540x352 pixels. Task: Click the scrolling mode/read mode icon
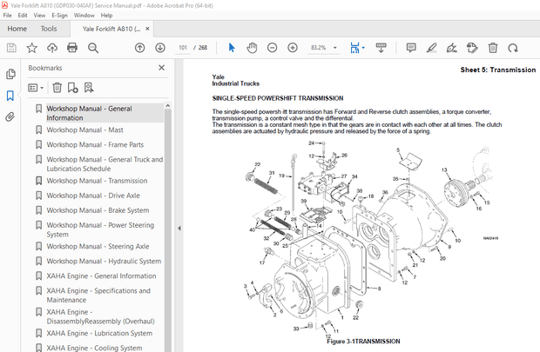[381, 48]
